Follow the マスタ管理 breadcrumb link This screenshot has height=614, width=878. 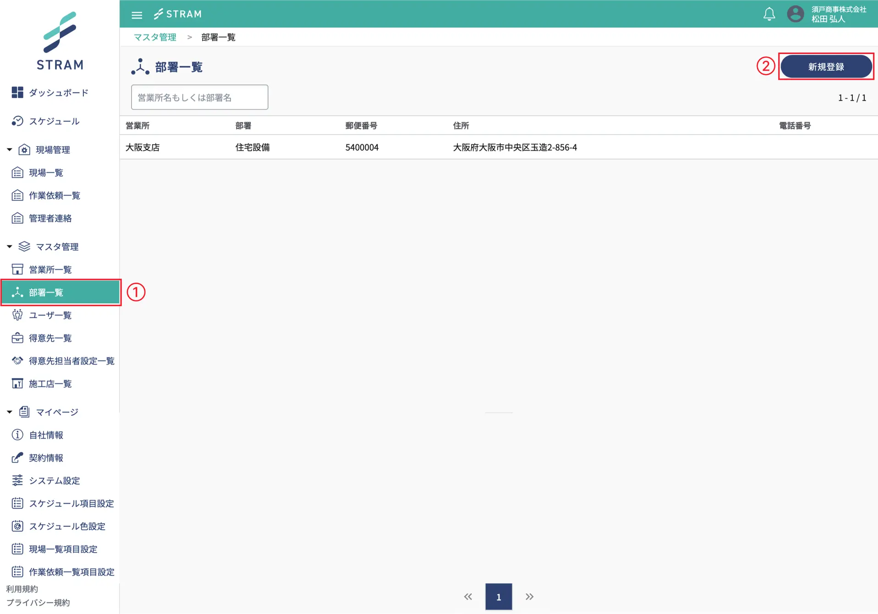pos(155,37)
